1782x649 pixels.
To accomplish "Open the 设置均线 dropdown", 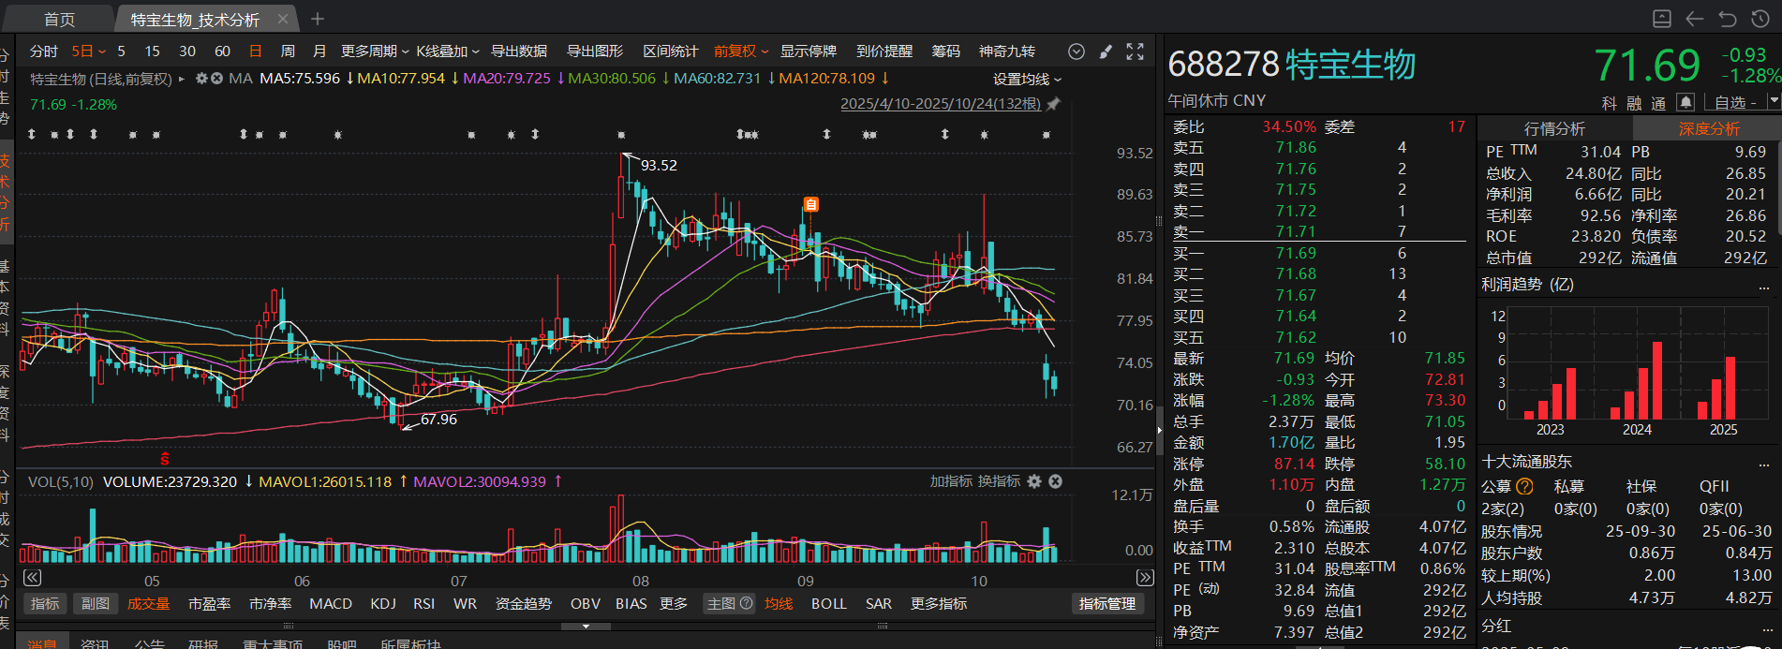I will coord(1027,80).
